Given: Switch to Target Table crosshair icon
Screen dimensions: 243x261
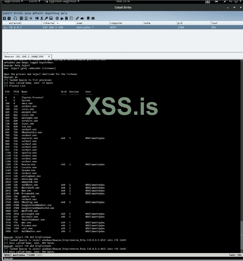Looking at the screenshot, I should click(x=31, y=18).
